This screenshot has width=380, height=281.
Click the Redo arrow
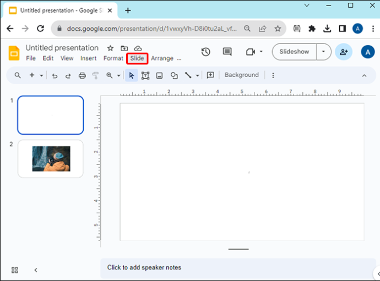coord(68,76)
